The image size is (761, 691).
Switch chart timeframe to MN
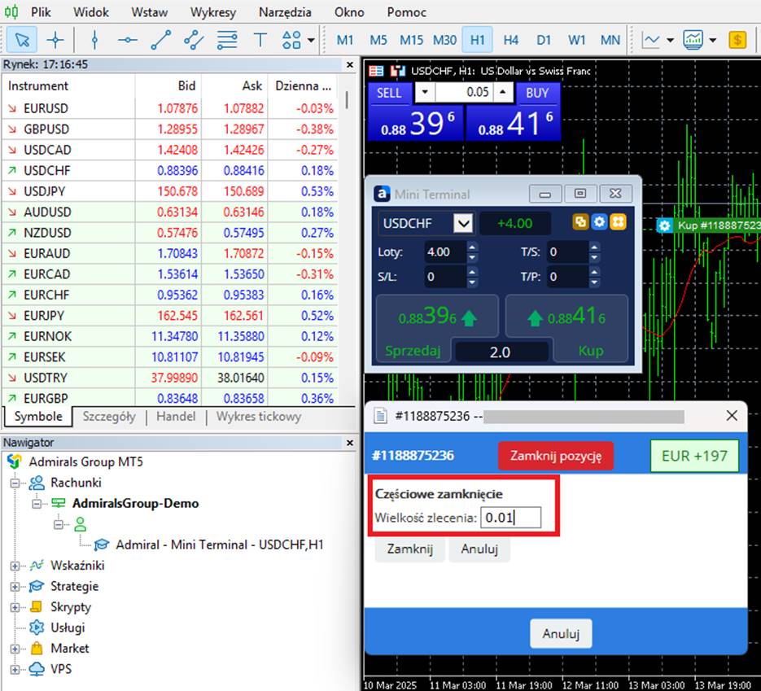[610, 40]
